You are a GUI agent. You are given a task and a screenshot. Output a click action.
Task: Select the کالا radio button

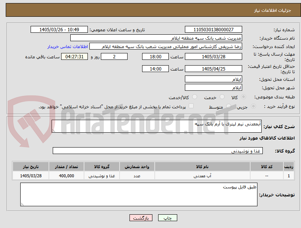[243, 97]
